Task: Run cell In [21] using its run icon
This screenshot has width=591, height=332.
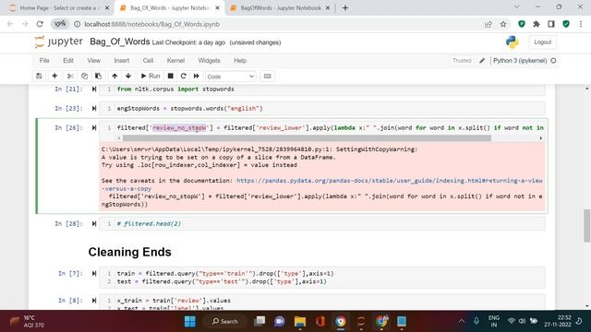Action: [x=94, y=89]
